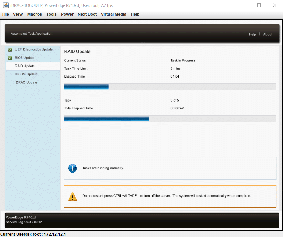
Task: Click the 'Task in Progress' status value
Action: tap(183, 60)
